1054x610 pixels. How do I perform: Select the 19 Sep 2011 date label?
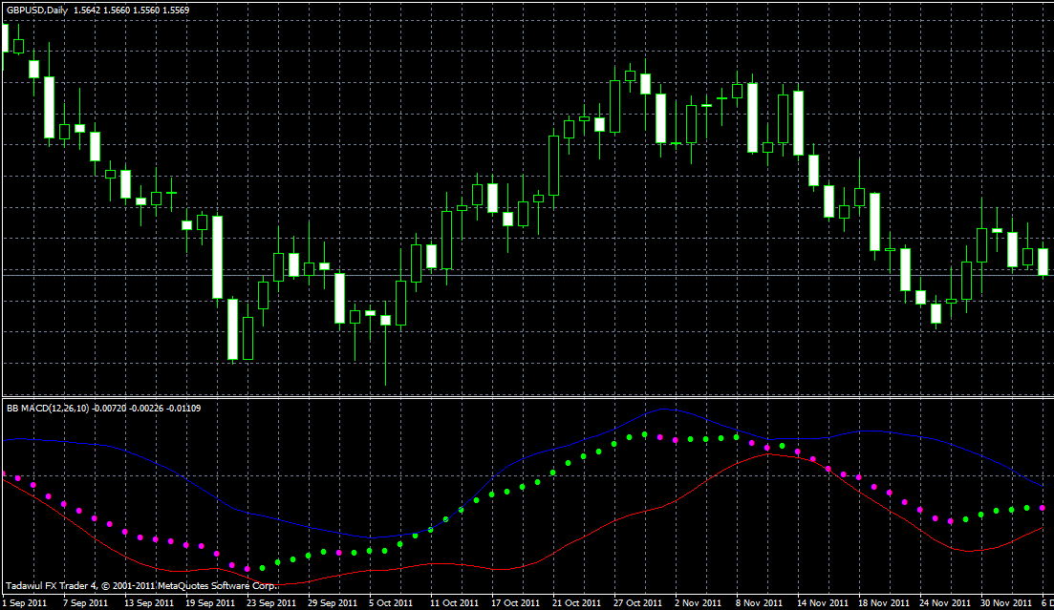(x=209, y=602)
